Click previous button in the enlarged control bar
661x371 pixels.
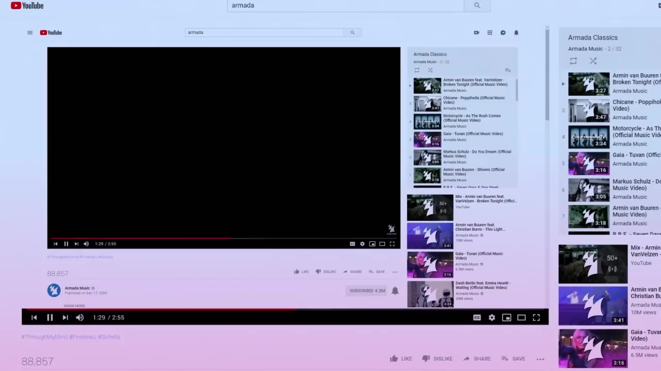coord(34,317)
